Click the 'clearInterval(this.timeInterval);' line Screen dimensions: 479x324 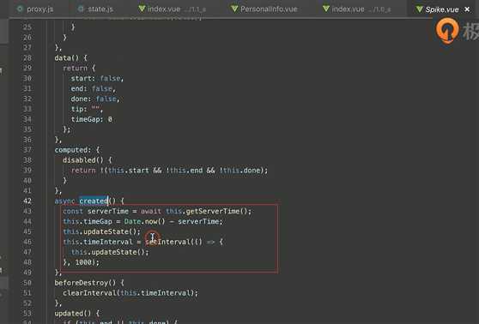(x=130, y=293)
